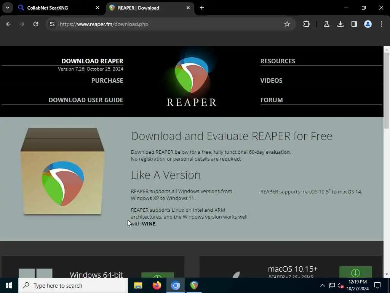
Task: Launch Firefox from the taskbar
Action: (x=157, y=285)
